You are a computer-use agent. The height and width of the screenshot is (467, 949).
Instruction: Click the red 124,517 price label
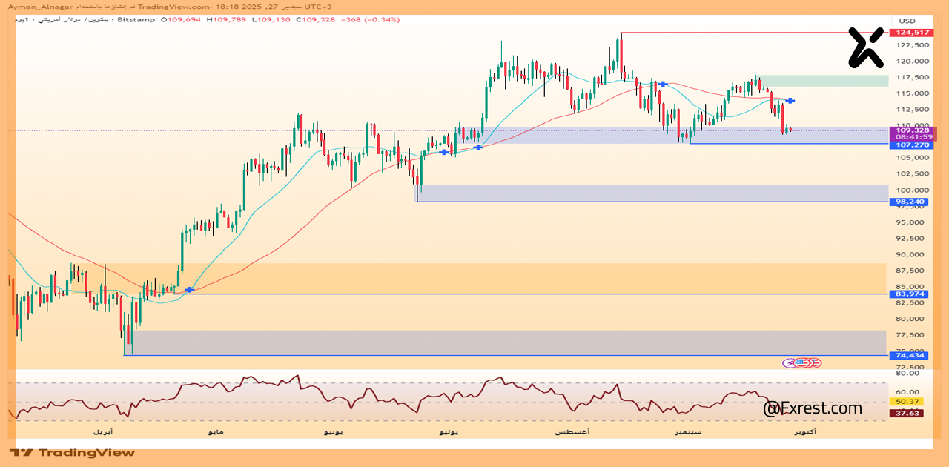[913, 33]
